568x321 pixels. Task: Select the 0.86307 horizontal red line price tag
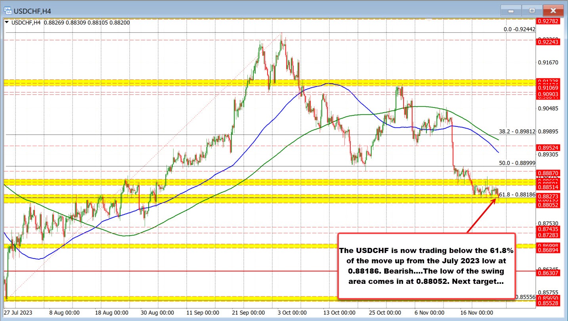[x=549, y=273]
